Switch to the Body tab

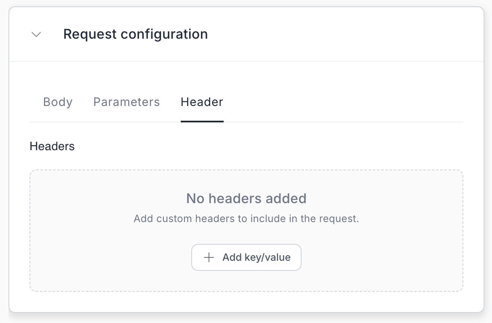58,102
